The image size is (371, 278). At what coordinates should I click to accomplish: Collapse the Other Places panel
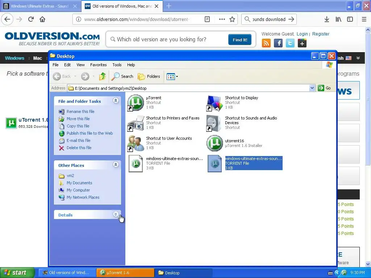click(116, 165)
